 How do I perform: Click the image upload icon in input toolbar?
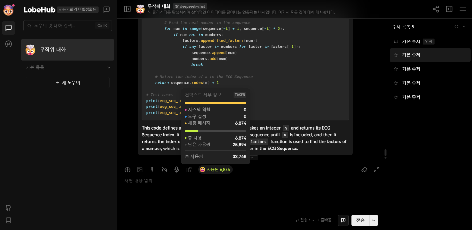pyautogui.click(x=140, y=169)
